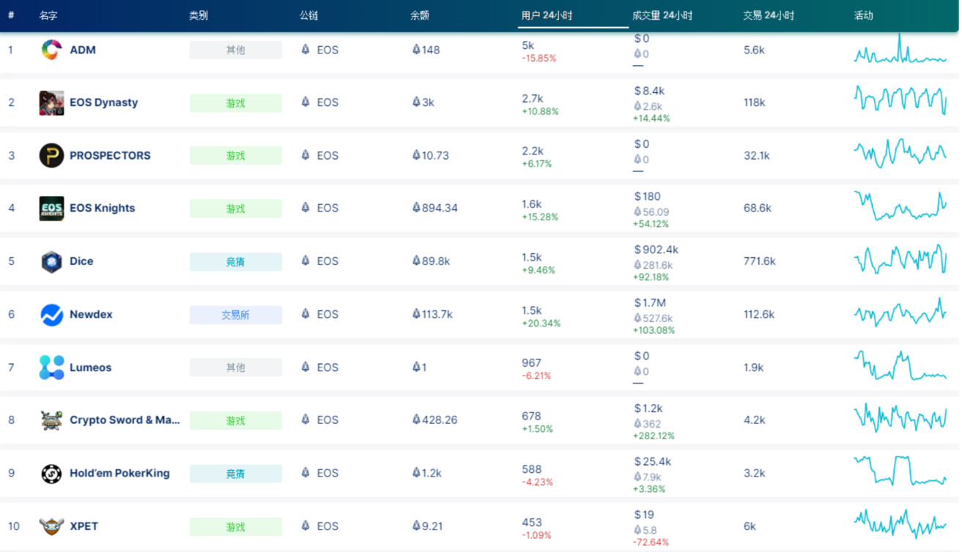The height and width of the screenshot is (552, 962).
Task: Click the Newdex activity sparkline chart
Action: [900, 313]
